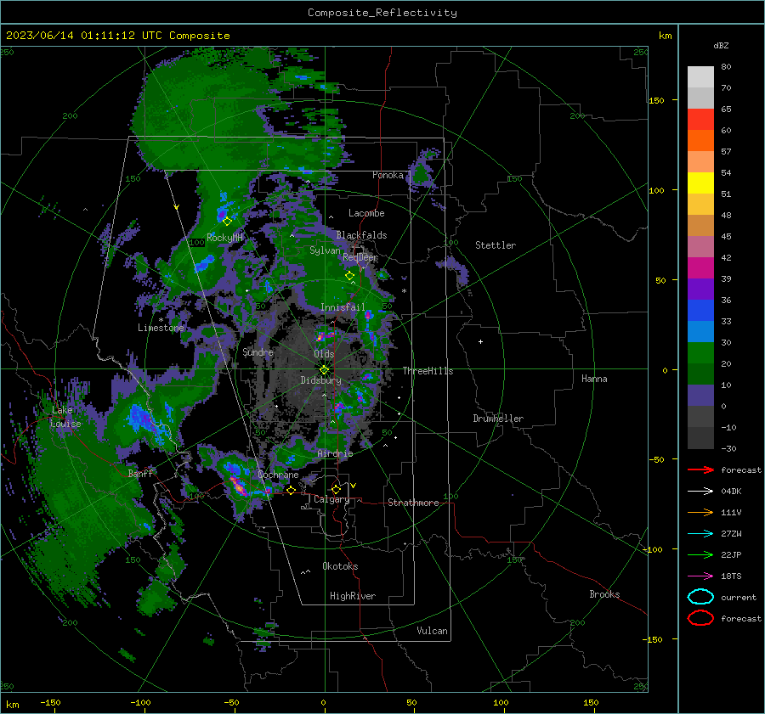Screen dimensions: 765x714
Task: Click the yellow diamond marker right of Cochrane
Action: [x=292, y=491]
